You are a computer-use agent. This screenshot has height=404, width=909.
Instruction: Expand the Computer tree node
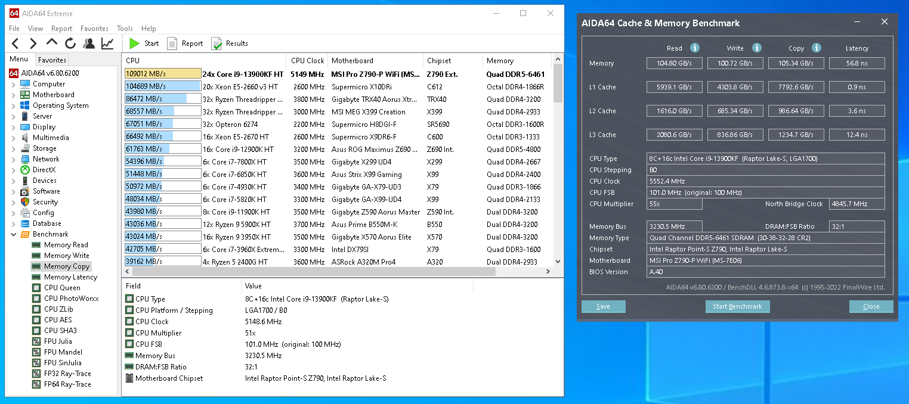pos(14,84)
